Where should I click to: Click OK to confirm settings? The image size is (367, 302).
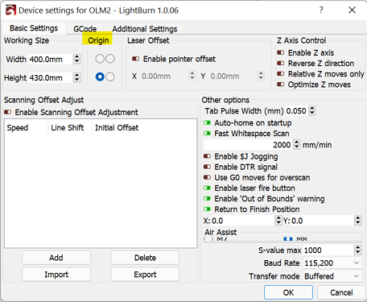(x=288, y=292)
